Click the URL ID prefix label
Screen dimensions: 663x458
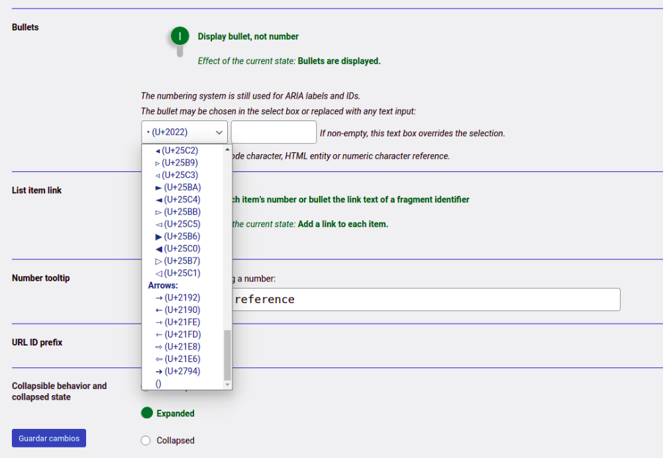37,342
